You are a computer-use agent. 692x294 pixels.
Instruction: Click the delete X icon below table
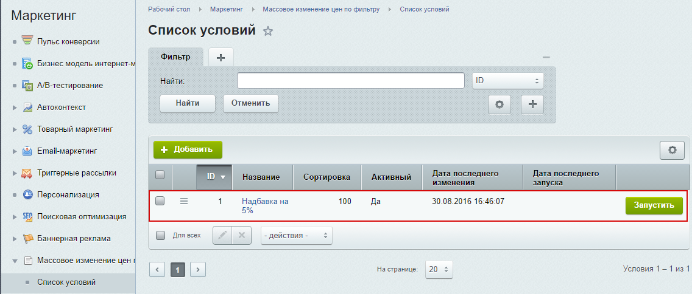coord(241,235)
